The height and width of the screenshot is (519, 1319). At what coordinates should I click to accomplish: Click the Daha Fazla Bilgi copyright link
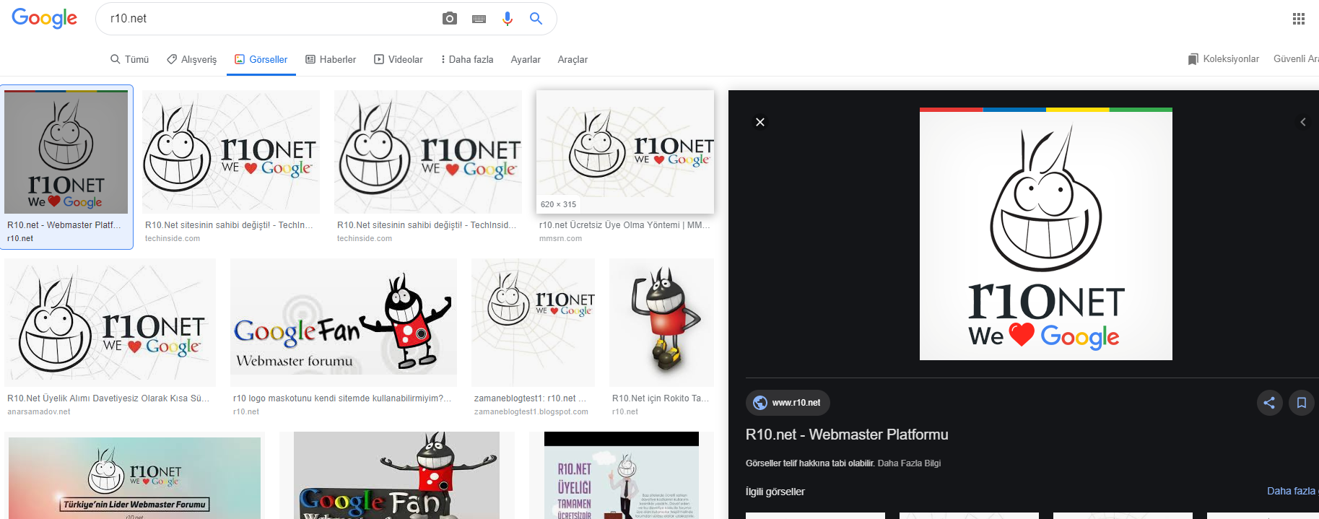click(x=909, y=463)
